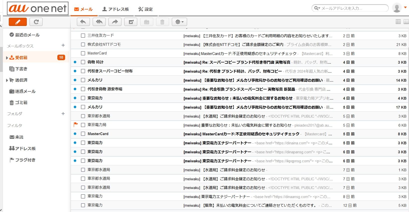Add a new mailbox with the plus icon
The image size is (409, 212).
(x=63, y=45)
